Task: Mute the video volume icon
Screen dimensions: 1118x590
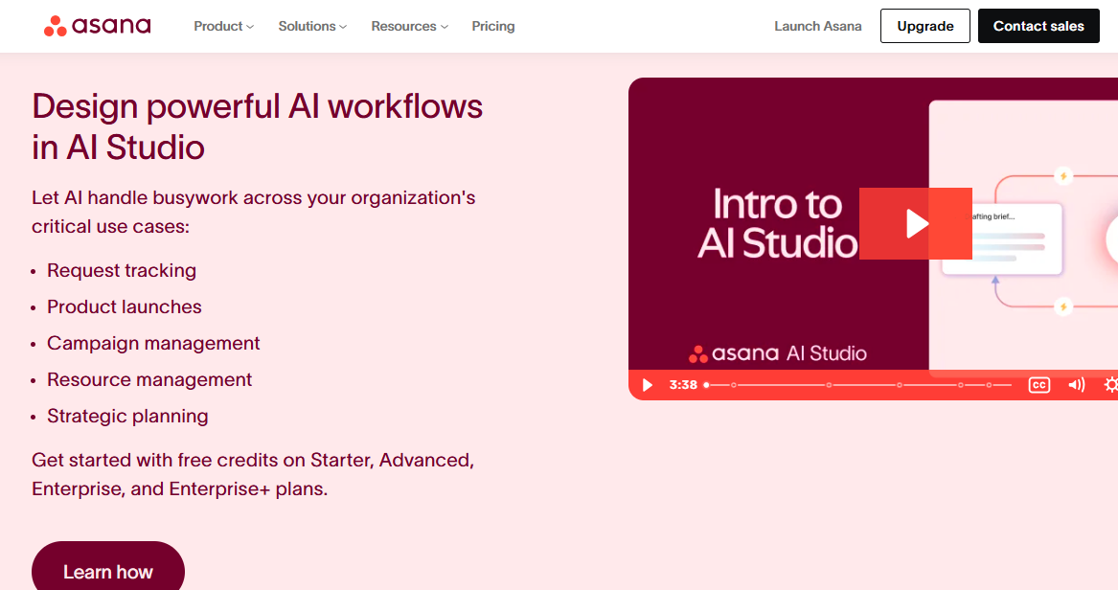Action: point(1076,385)
